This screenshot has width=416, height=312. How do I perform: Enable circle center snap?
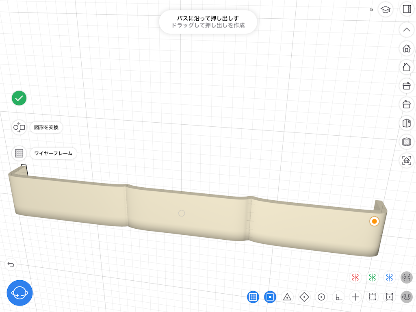(x=321, y=297)
